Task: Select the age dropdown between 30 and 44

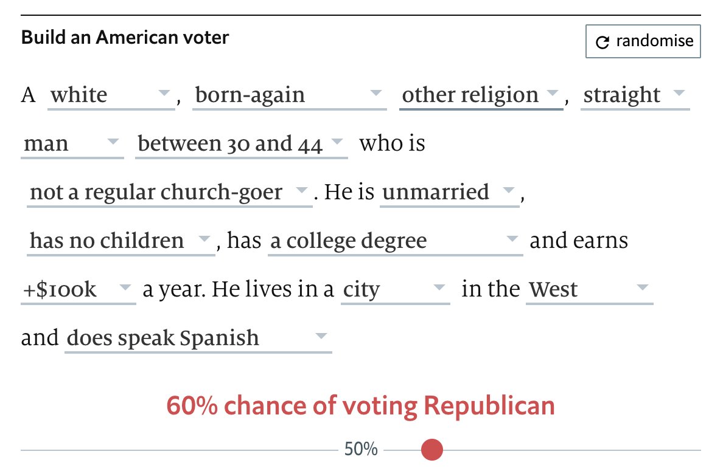Action: 241,144
